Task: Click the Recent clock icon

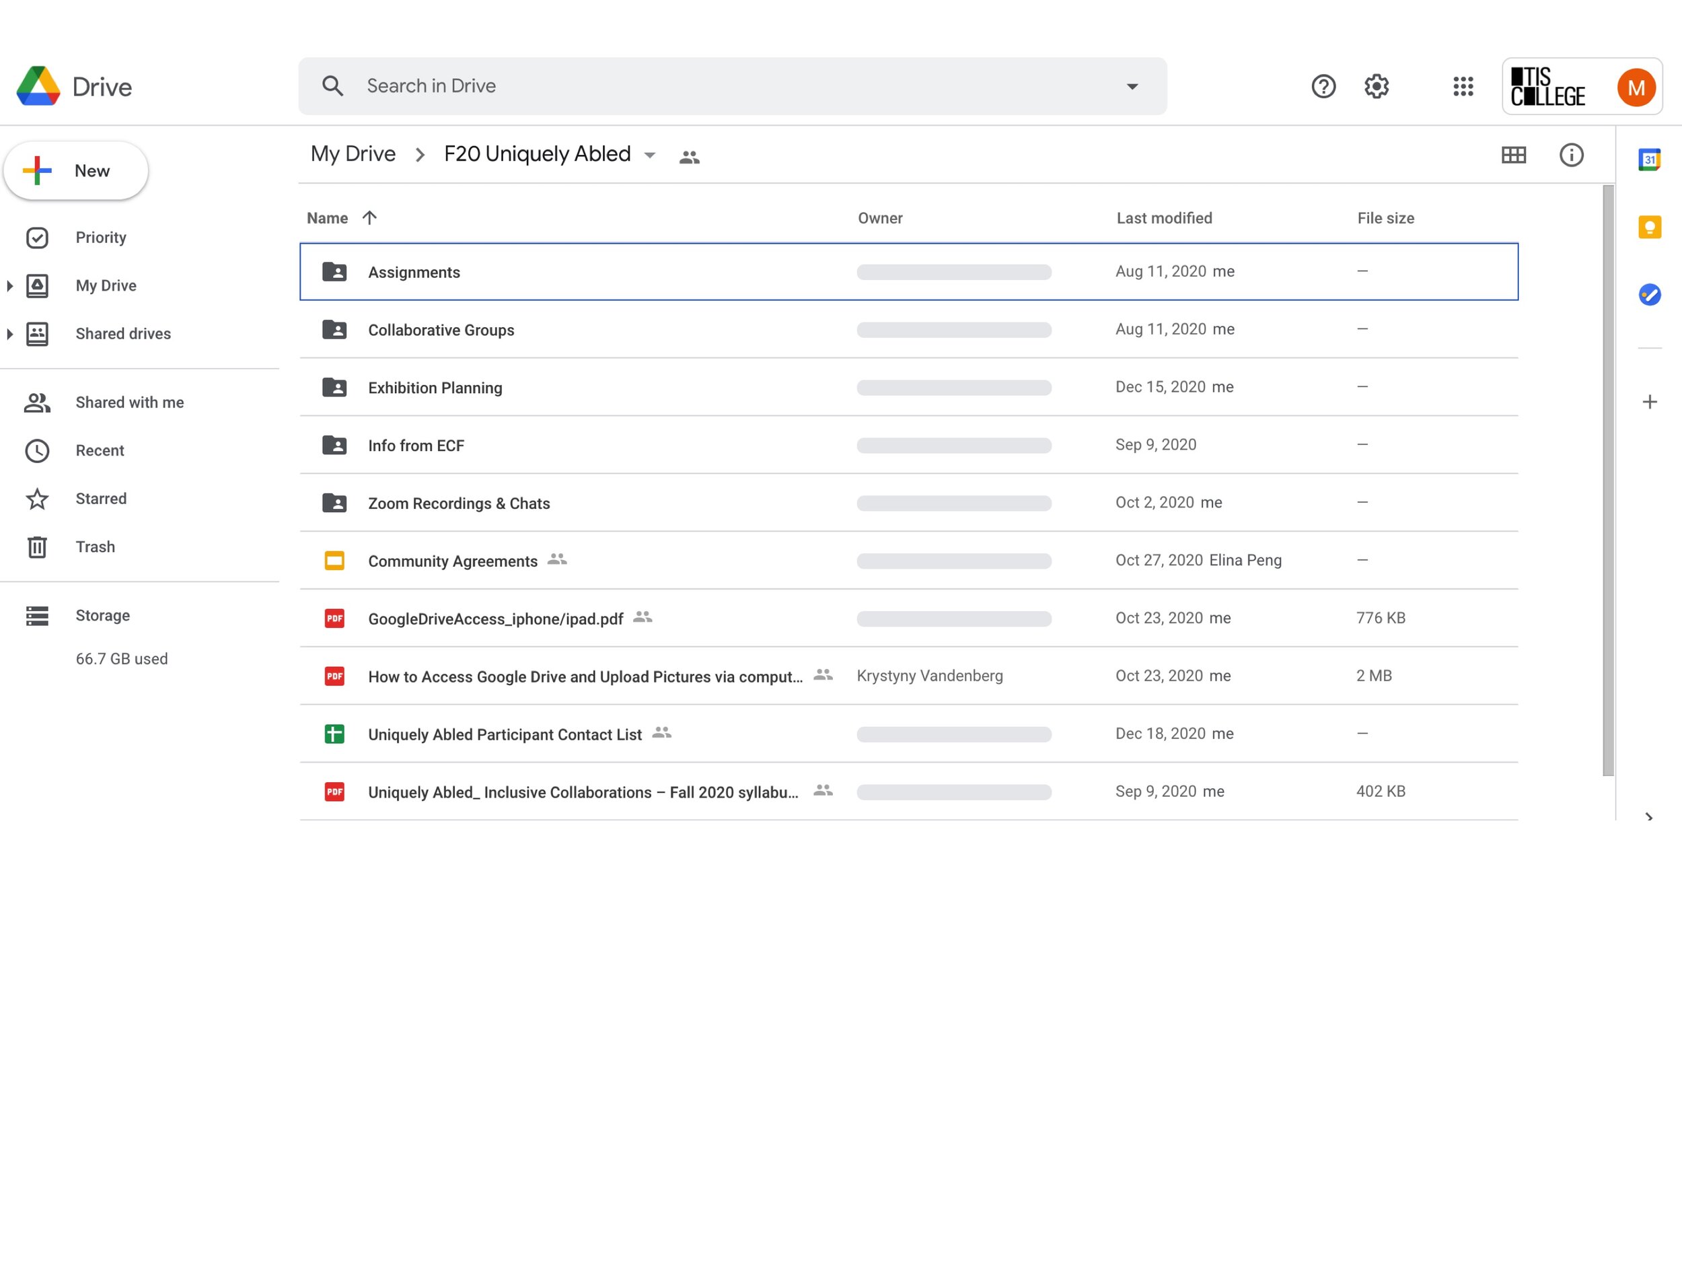Action: (37, 450)
